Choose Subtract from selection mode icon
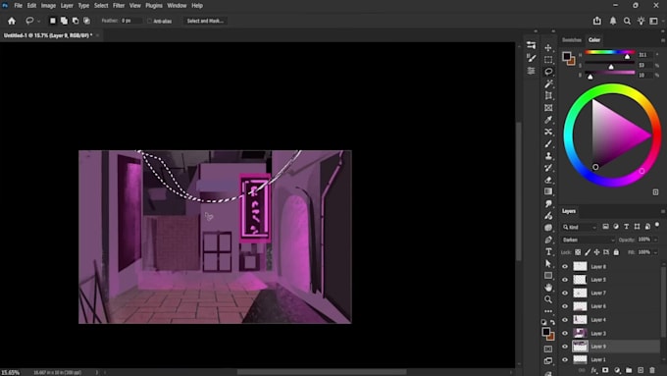The height and width of the screenshot is (376, 667). pyautogui.click(x=76, y=21)
